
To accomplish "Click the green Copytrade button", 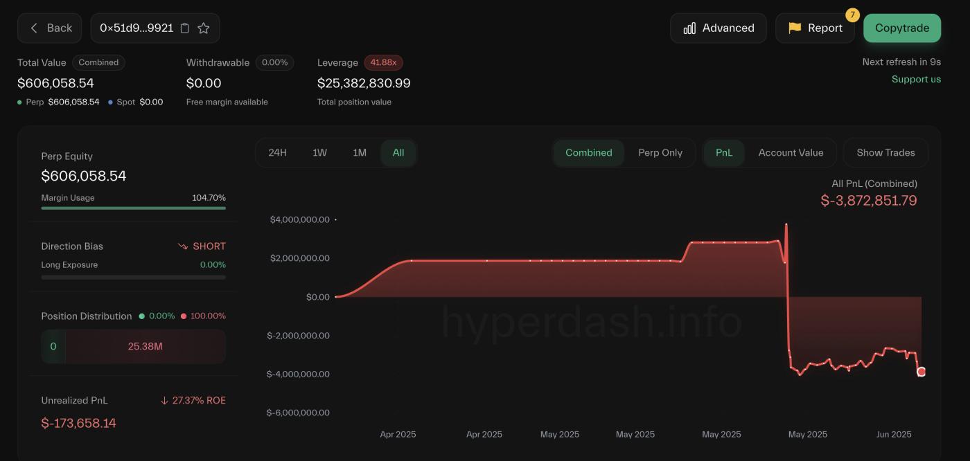I will (x=902, y=28).
